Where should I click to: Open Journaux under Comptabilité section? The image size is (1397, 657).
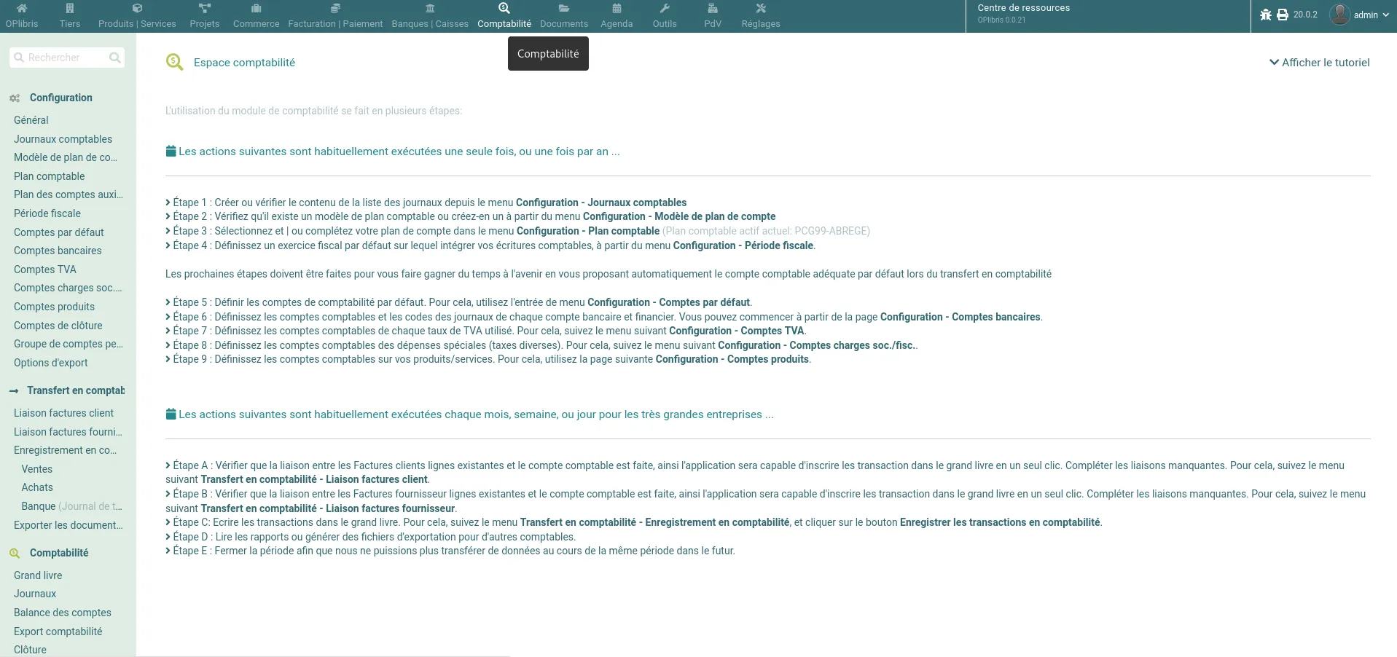click(x=35, y=594)
